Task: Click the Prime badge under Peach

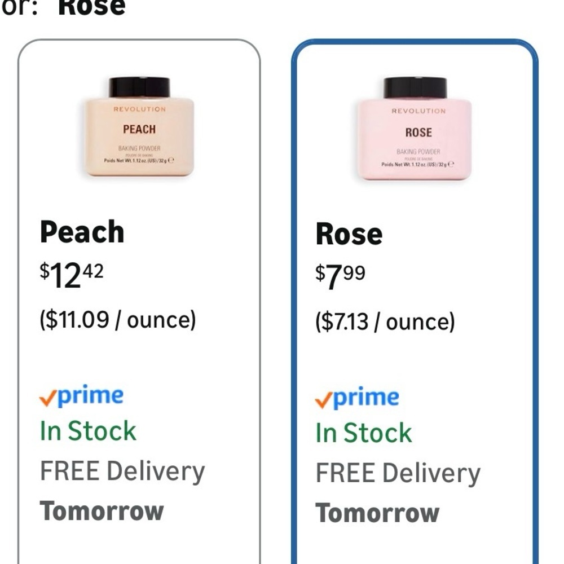Action: click(82, 395)
